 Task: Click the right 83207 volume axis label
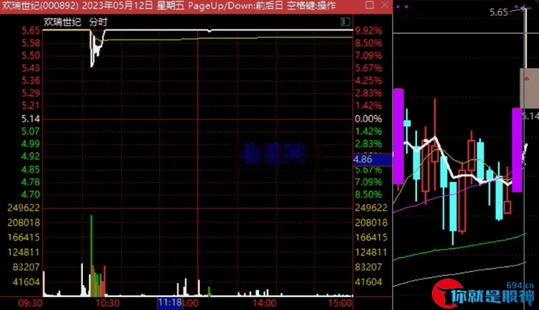click(368, 267)
